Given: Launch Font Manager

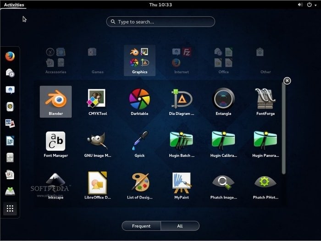Looking at the screenshot, I should tap(55, 144).
